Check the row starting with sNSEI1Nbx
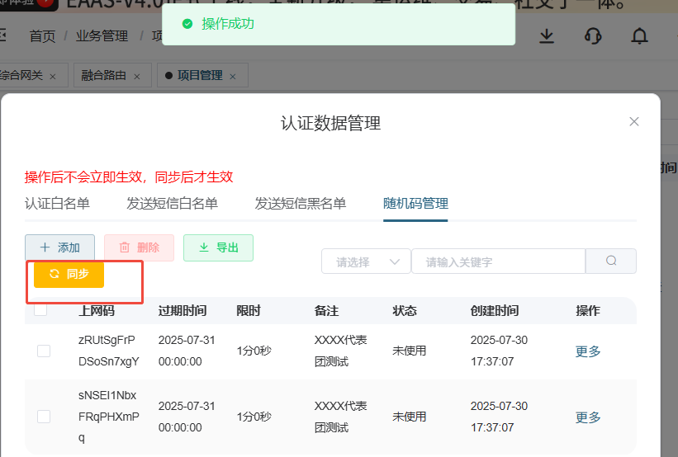 (x=44, y=417)
